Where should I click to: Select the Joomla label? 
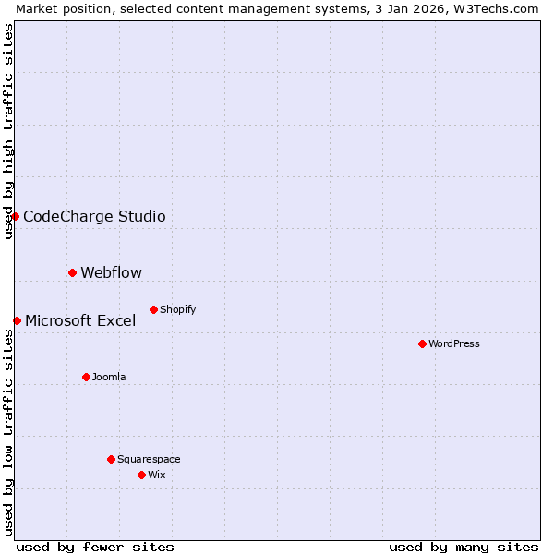coord(109,377)
